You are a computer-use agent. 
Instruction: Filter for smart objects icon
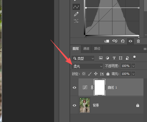click(x=127, y=58)
